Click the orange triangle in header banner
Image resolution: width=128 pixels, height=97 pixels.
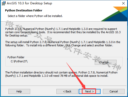(121, 8)
